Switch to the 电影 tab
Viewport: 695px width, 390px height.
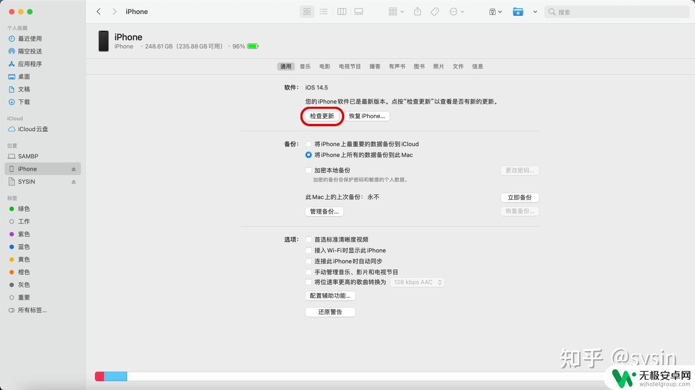(x=324, y=66)
